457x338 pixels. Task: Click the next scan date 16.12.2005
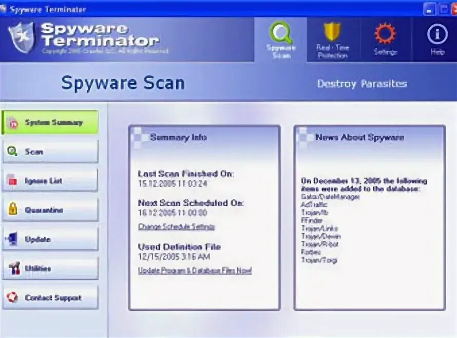coord(173,213)
